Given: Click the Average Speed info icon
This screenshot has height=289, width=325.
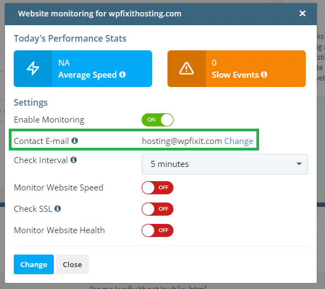Looking at the screenshot, I should 122,74.
